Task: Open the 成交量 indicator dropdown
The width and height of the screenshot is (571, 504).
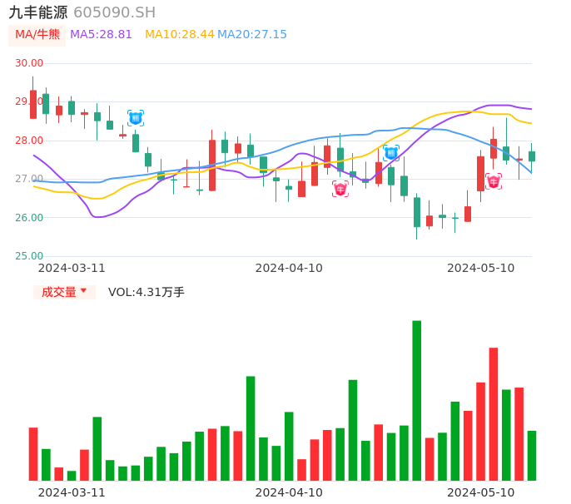Action: click(64, 292)
